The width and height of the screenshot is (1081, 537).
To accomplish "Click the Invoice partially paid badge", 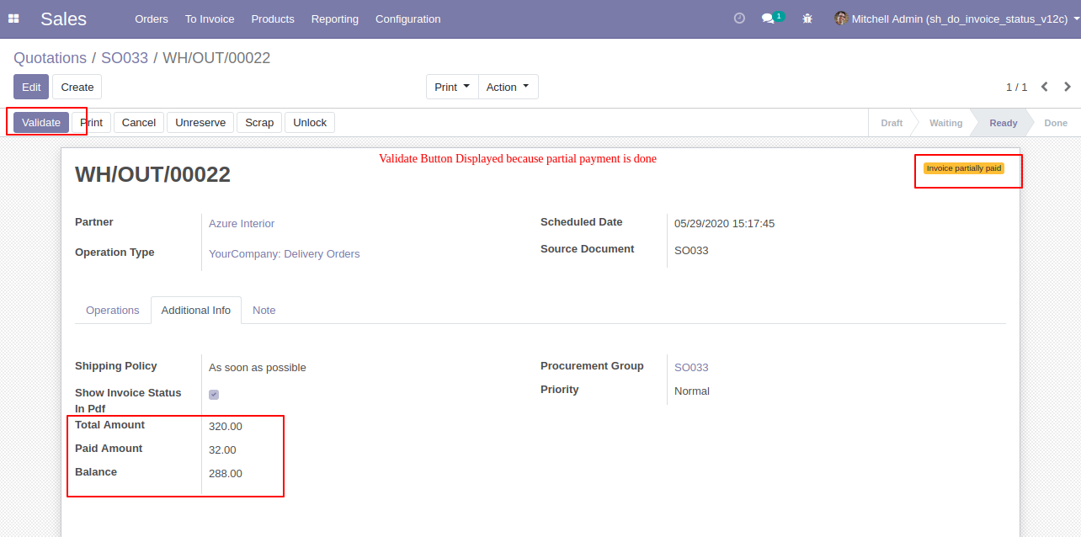I will 964,168.
